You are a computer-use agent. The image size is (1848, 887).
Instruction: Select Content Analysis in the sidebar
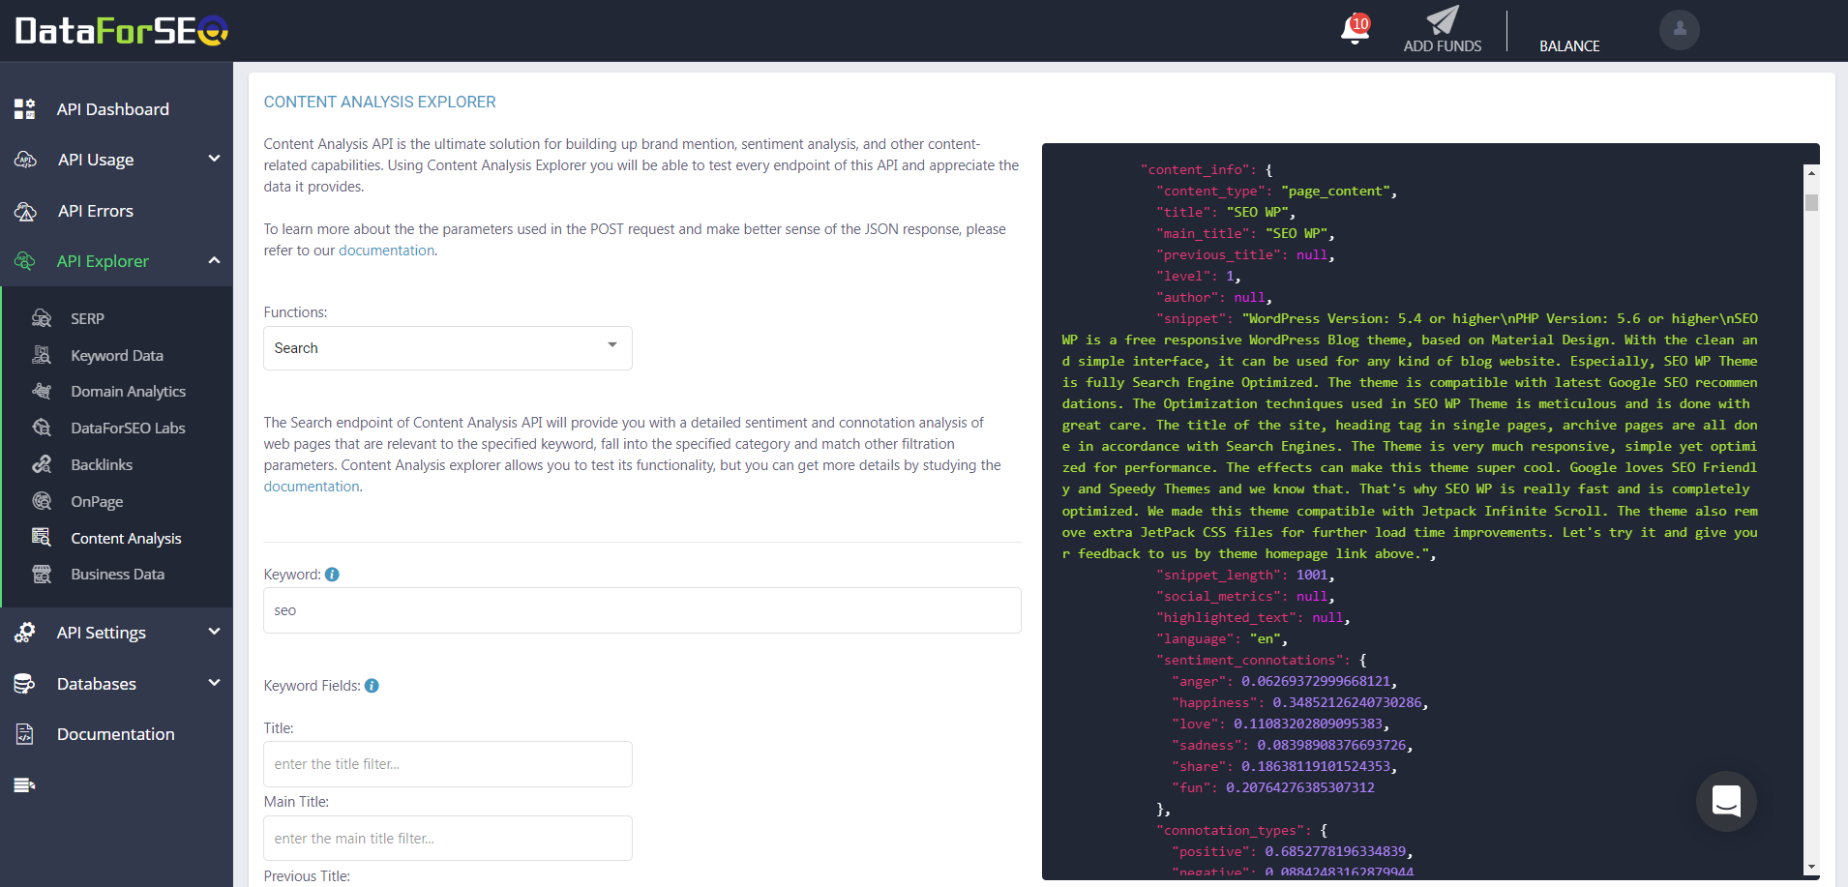[126, 539]
